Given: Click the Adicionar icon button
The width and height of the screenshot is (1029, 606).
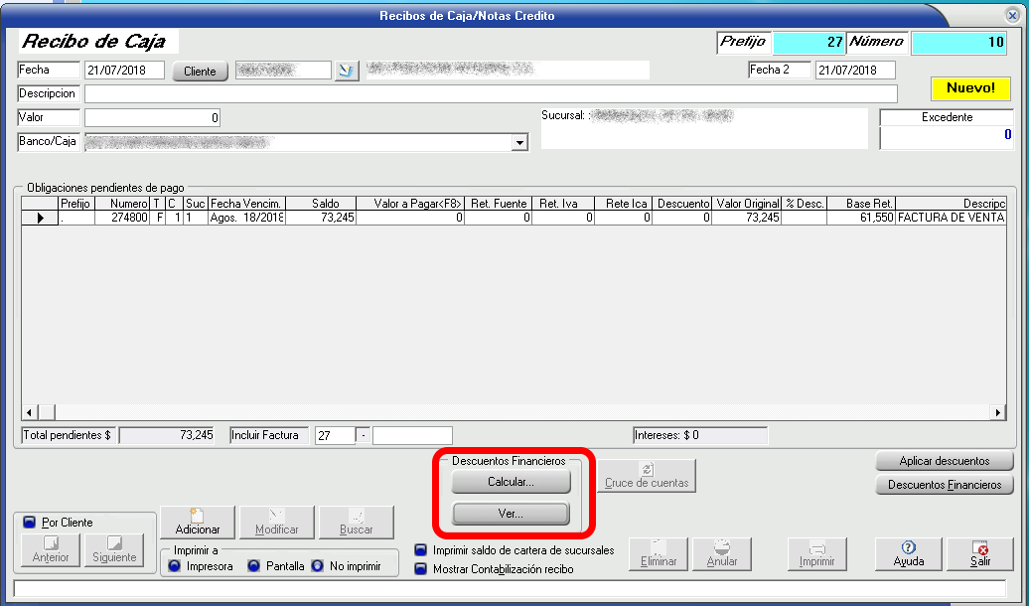Looking at the screenshot, I should [197, 523].
